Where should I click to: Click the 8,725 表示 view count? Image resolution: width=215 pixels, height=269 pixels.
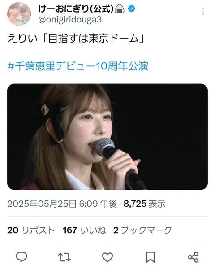click(145, 204)
